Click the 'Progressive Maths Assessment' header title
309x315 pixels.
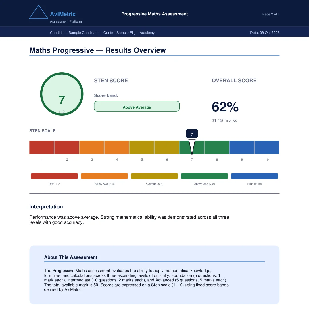pyautogui.click(x=155, y=14)
